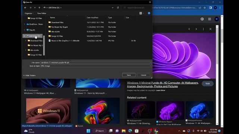
Task: Open Google account avatar on page
Action: pos(217,19)
